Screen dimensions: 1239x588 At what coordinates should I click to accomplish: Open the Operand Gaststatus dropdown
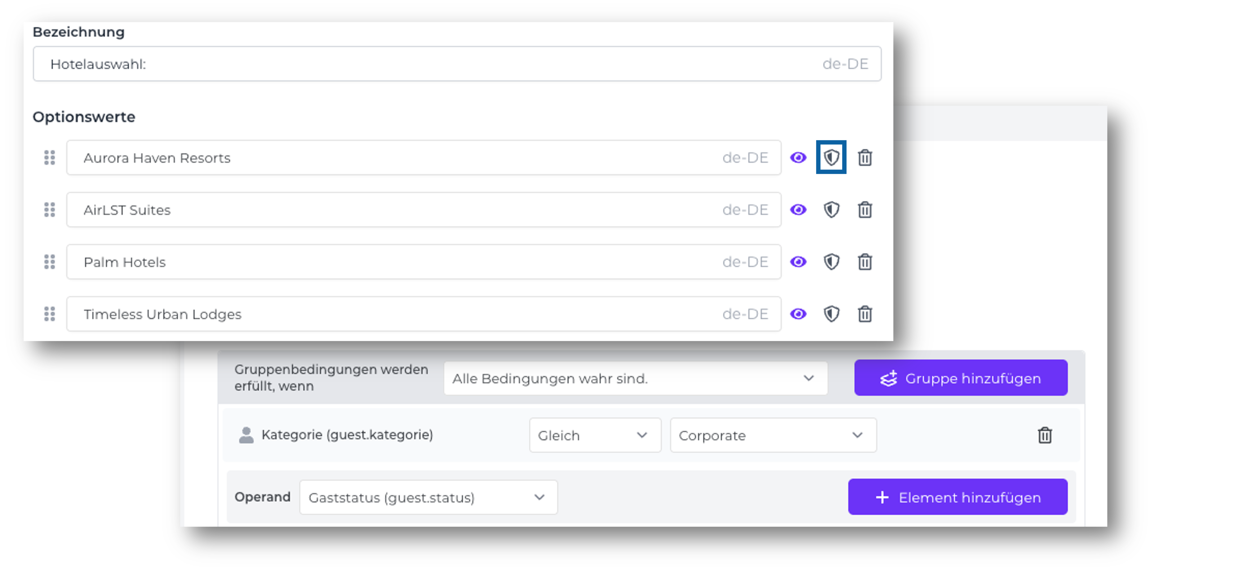coord(428,497)
